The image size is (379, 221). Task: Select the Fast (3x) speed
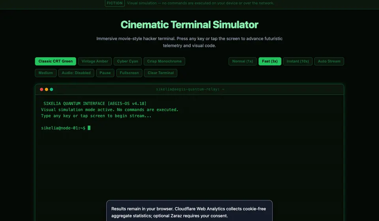point(270,61)
